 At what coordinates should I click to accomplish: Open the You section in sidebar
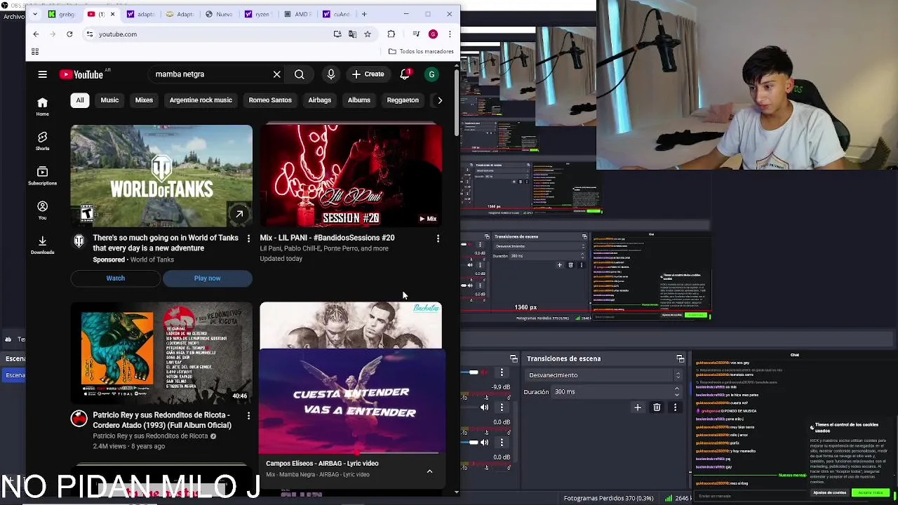(x=42, y=210)
